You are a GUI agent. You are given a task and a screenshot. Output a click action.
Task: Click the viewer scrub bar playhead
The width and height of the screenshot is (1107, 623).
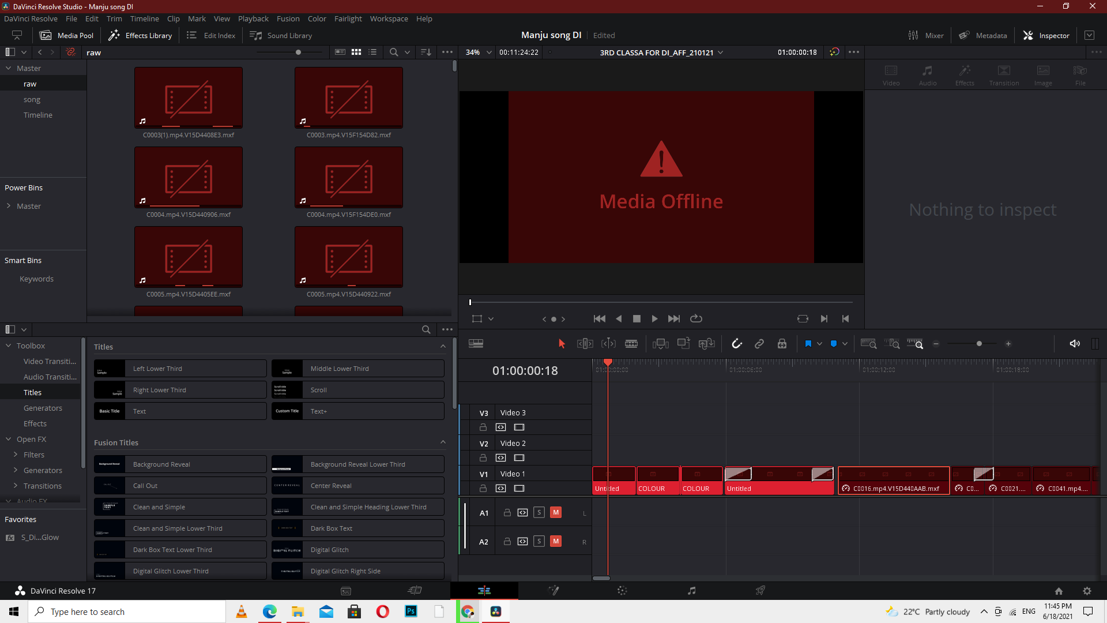470,302
